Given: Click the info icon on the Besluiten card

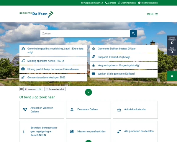Looking at the screenshot, I should pyautogui.click(x=24, y=131).
